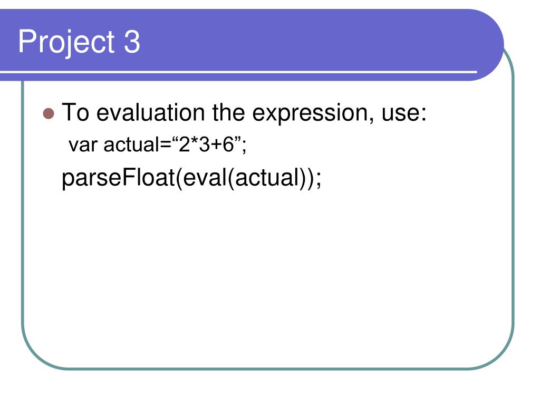
Task: Click the brown bullet point dot
Action: click(49, 114)
